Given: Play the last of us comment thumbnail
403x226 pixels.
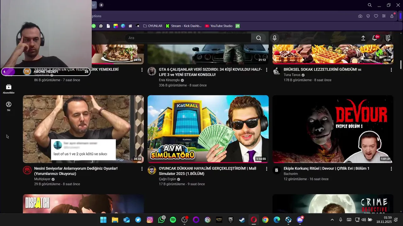Looking at the screenshot, I should pyautogui.click(x=83, y=129).
